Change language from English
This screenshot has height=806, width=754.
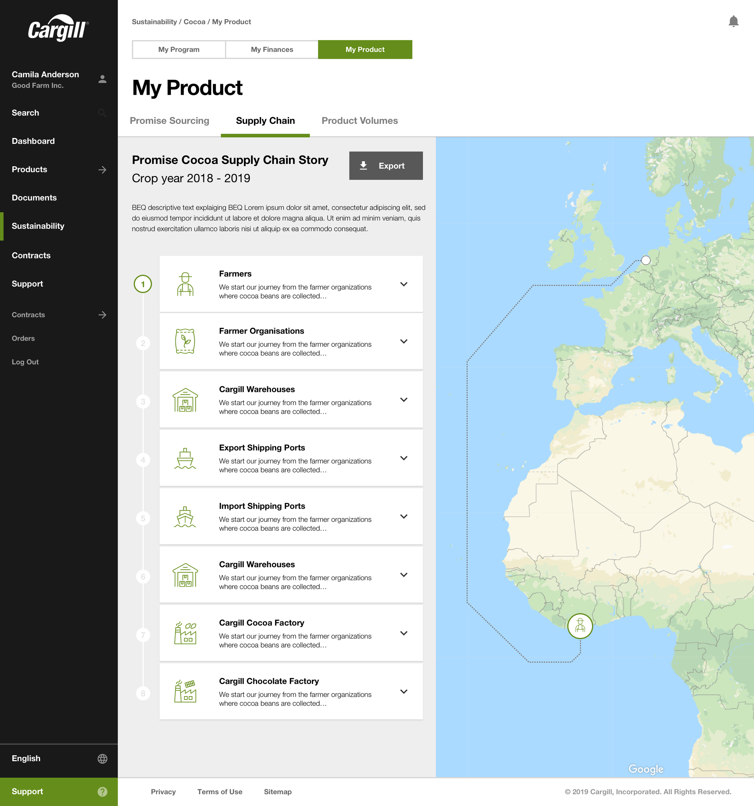point(59,759)
